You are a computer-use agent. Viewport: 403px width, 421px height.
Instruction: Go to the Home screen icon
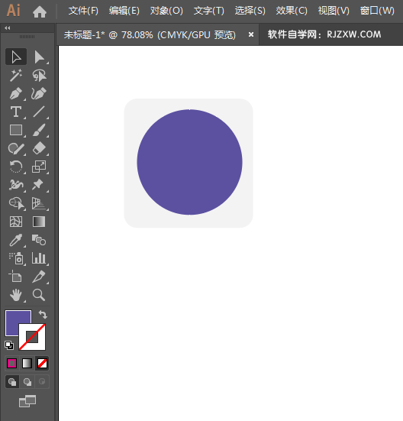point(40,11)
